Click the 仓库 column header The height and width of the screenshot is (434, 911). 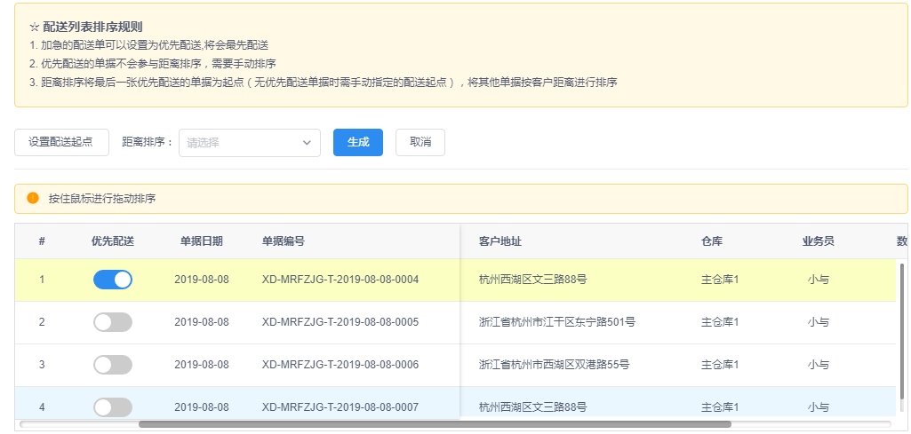coord(712,241)
